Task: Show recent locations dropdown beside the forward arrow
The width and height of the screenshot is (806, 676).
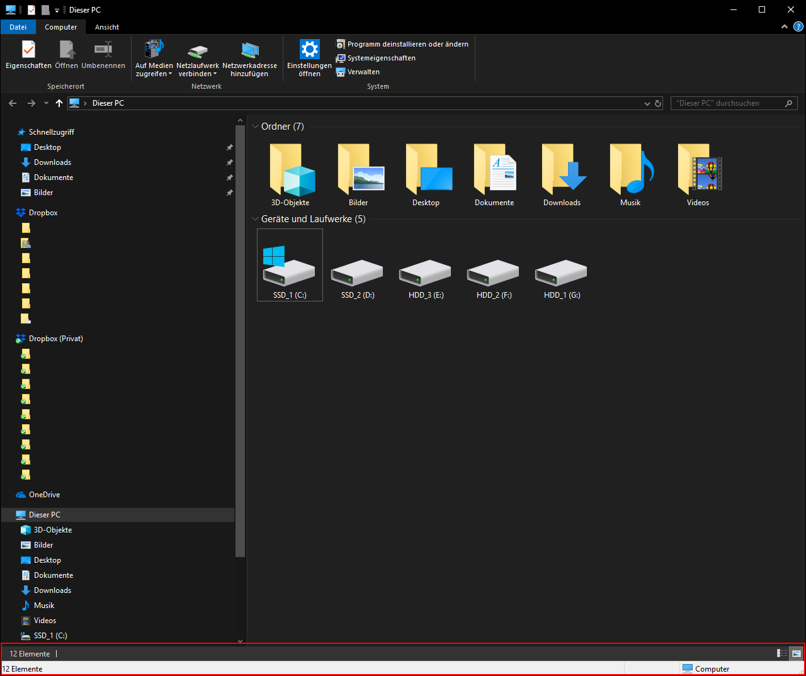Action: 46,103
